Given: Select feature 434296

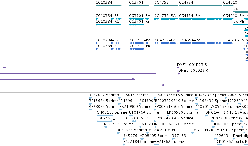Looking at the screenshot, I should pyautogui.click(x=125, y=101).
